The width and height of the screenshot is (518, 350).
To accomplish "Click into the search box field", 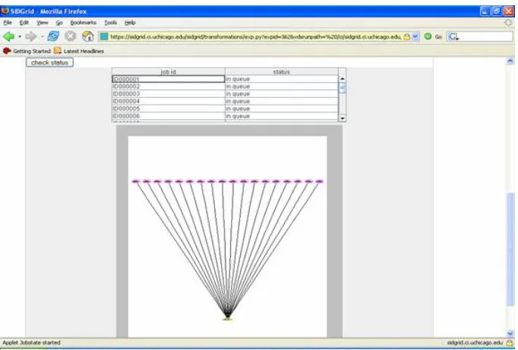I will pos(485,36).
